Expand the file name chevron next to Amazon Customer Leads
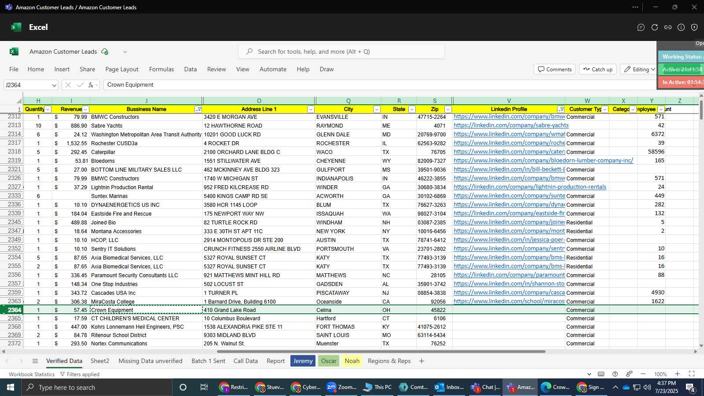Screen dimensions: 704x396 click(125, 51)
